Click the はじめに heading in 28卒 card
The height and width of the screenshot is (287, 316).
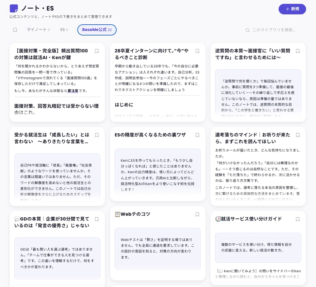point(124,105)
